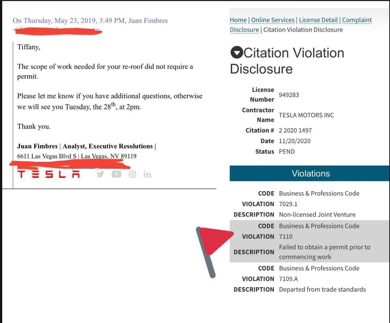Click the Instagram icon in email signature

tap(132, 174)
